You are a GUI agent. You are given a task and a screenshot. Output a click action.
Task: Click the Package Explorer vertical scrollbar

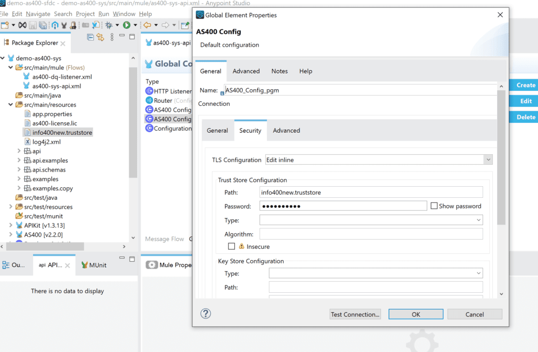click(x=133, y=122)
